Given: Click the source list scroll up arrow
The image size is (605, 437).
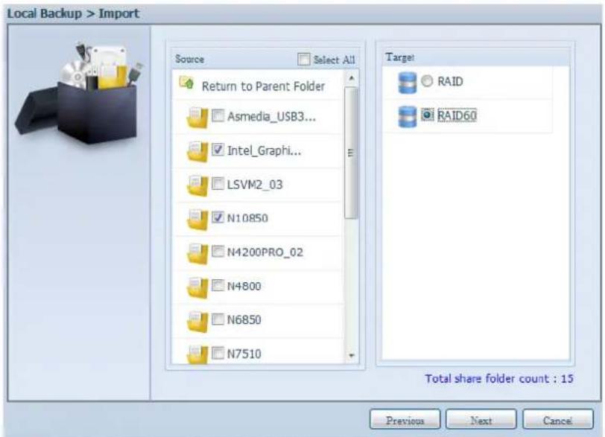Looking at the screenshot, I should point(351,78).
